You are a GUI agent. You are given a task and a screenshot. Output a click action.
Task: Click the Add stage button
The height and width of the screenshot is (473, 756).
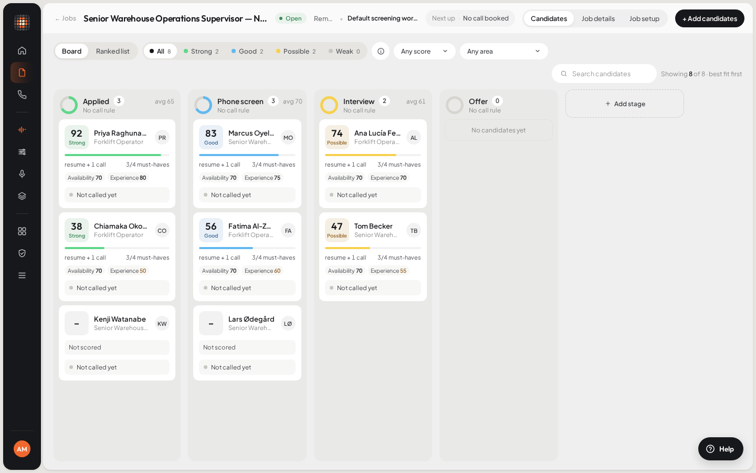click(x=625, y=104)
